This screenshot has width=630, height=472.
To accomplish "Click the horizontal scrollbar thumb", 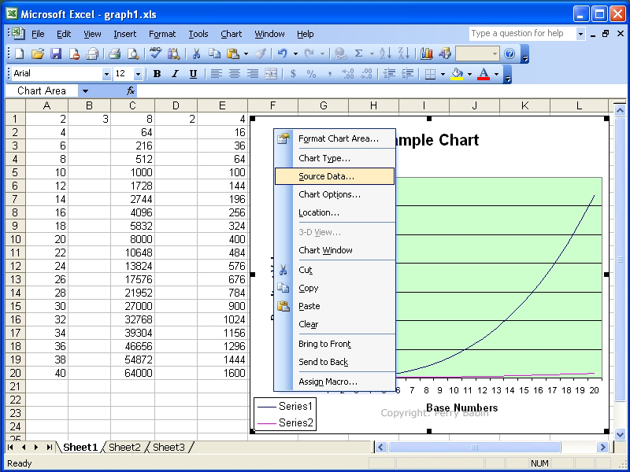I will point(475,447).
